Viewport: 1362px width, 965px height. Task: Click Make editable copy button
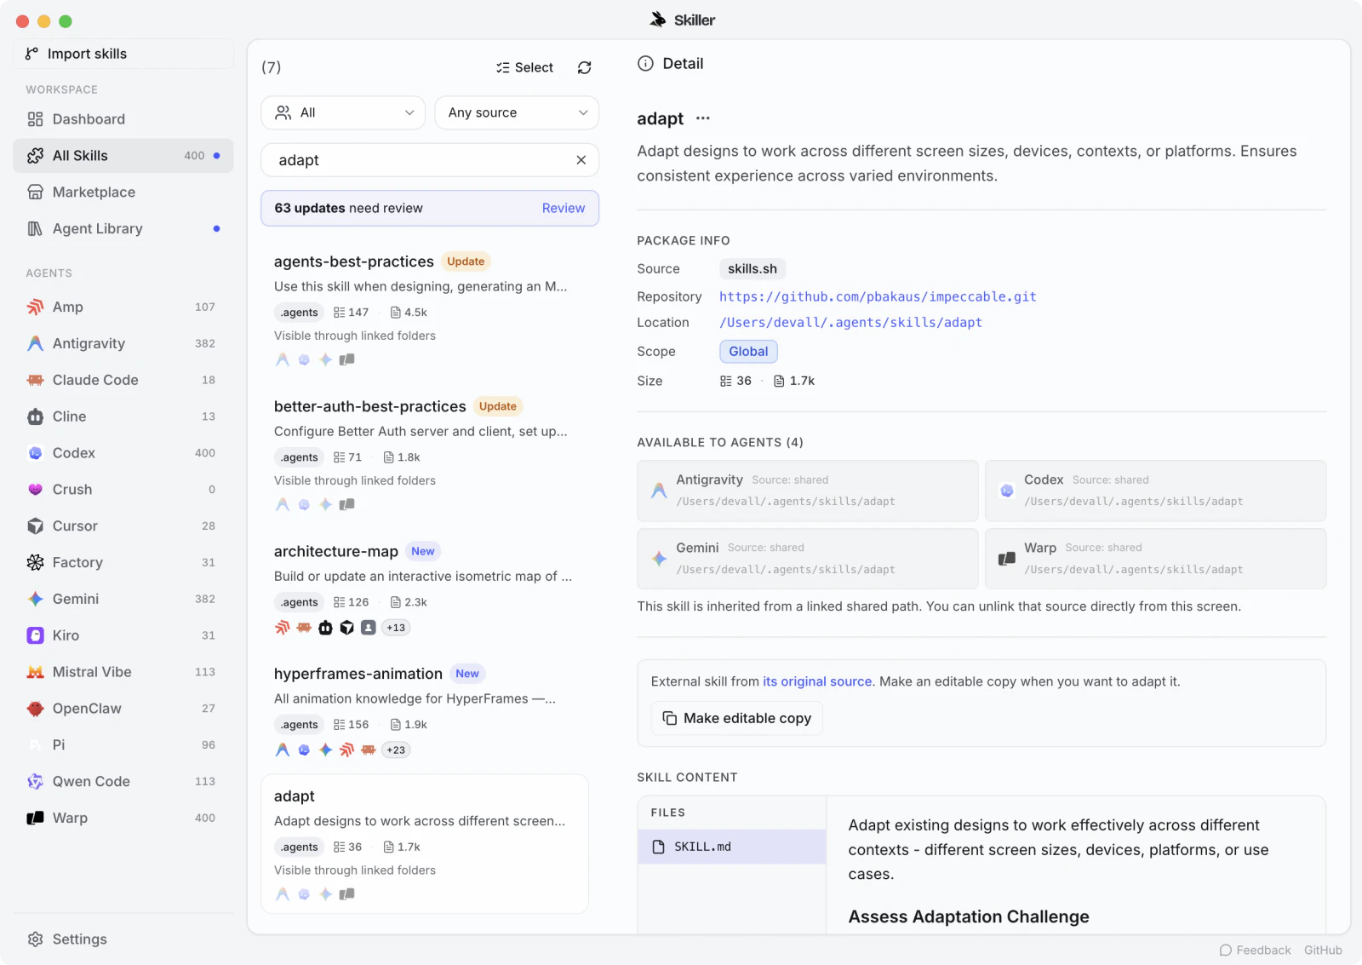click(x=737, y=718)
